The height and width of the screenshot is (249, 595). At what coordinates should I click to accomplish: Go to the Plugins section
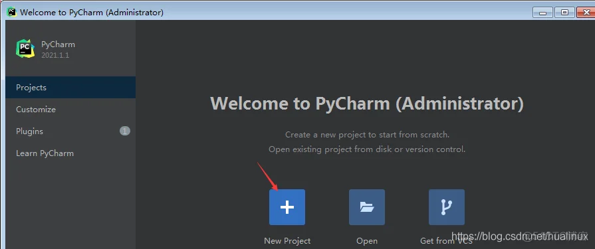(70, 131)
